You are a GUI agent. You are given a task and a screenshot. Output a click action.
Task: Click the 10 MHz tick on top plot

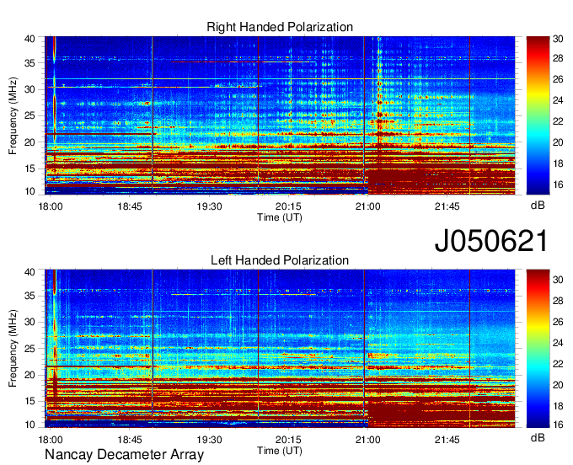pyautogui.click(x=29, y=191)
